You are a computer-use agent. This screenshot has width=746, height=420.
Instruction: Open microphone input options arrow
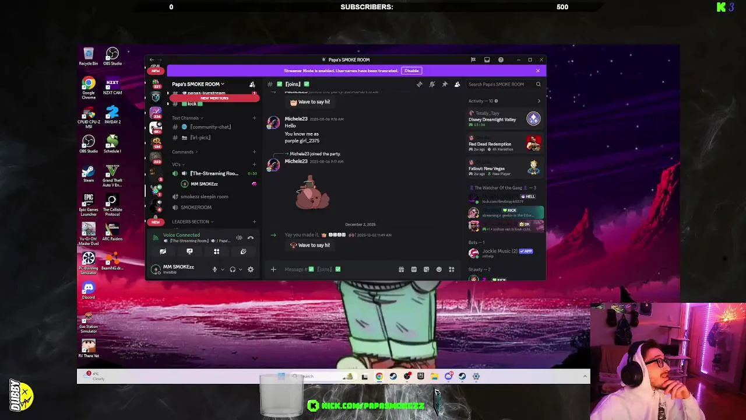point(222,269)
